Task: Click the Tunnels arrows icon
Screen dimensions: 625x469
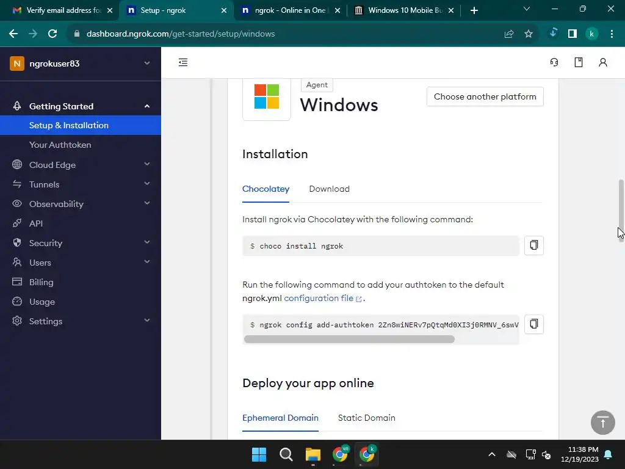Action: (16, 184)
